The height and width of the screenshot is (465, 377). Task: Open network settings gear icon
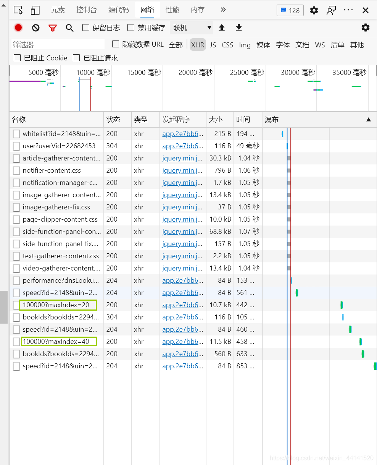[x=366, y=28]
